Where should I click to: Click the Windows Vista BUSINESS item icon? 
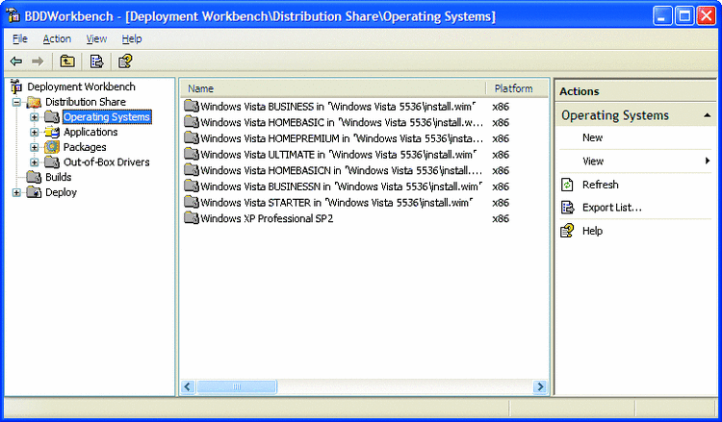(x=192, y=106)
